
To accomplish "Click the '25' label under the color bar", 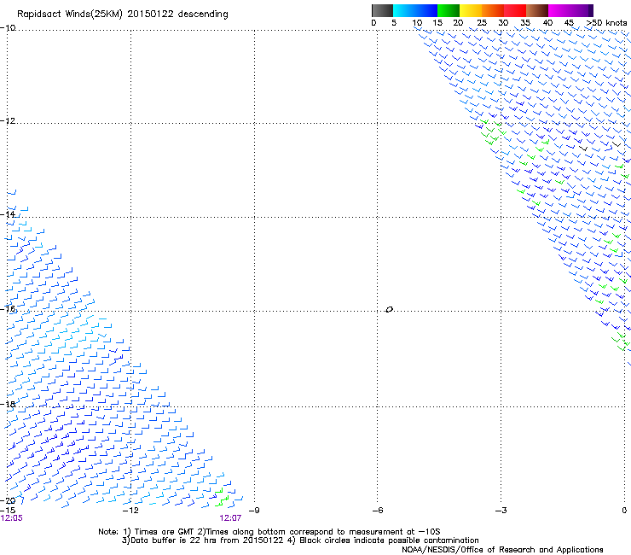I will 482,23.
